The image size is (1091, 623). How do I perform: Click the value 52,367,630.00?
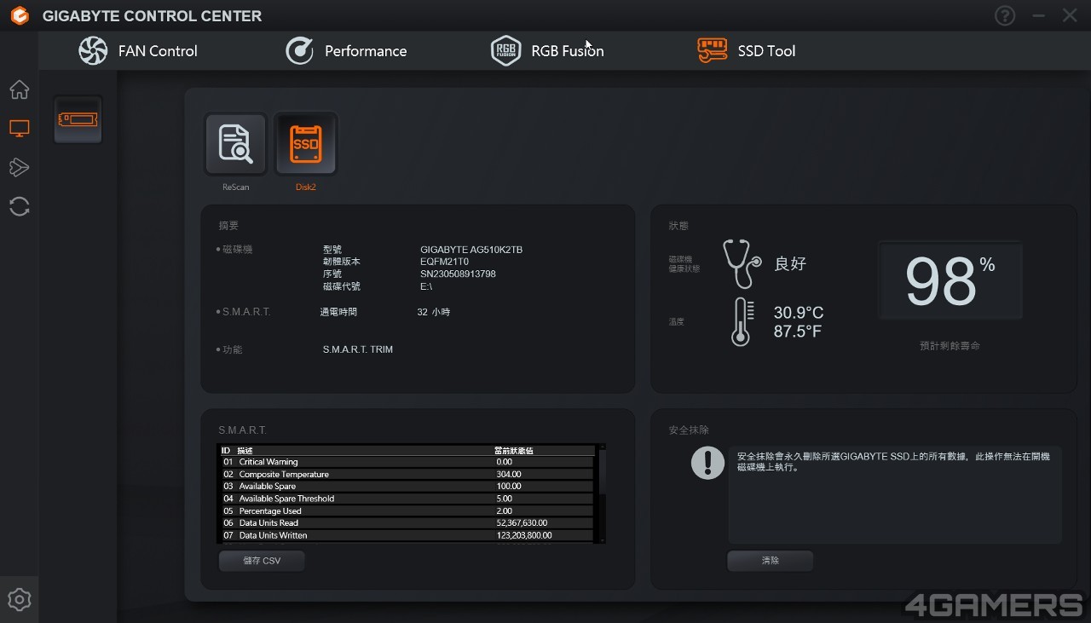tap(522, 523)
